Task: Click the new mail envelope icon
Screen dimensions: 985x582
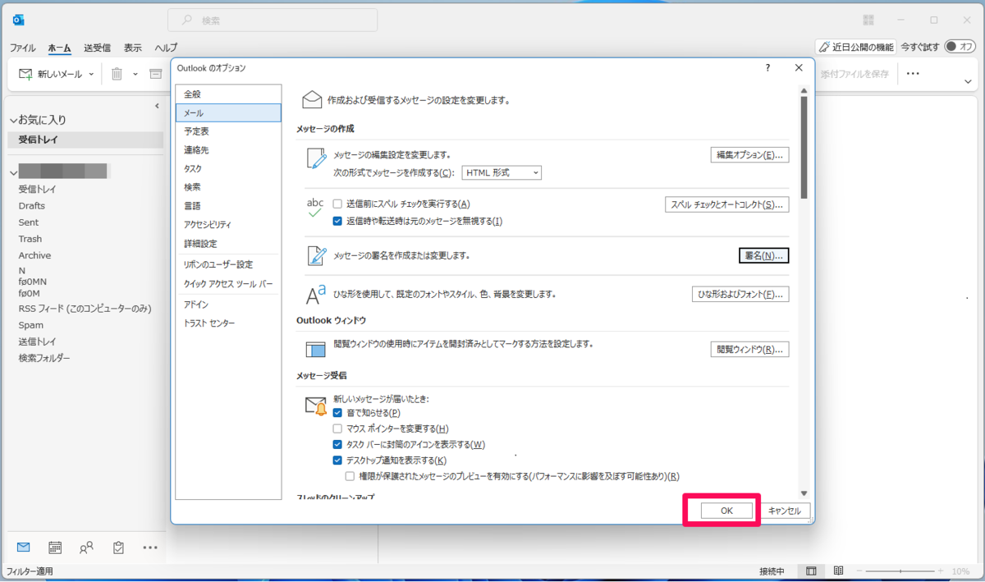Action: 26,74
